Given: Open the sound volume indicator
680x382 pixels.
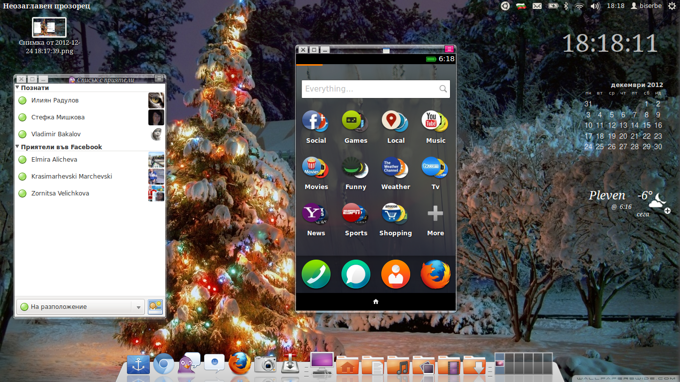Looking at the screenshot, I should pos(595,6).
